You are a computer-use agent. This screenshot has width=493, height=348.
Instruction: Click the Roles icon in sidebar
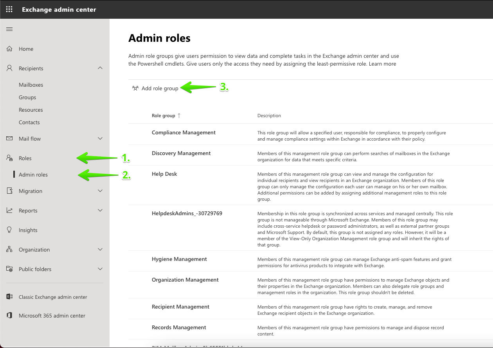[10, 158]
